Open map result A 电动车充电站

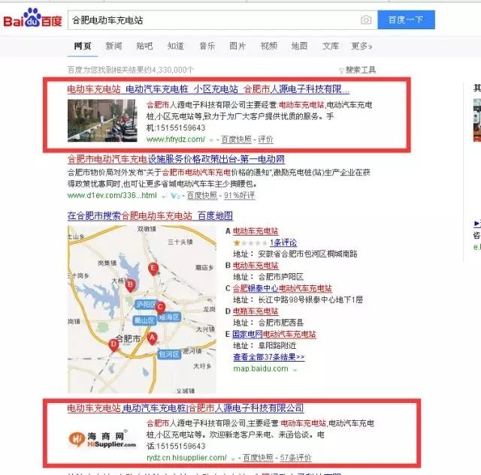click(256, 231)
